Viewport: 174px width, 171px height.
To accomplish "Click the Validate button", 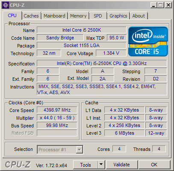I will click(121, 165).
